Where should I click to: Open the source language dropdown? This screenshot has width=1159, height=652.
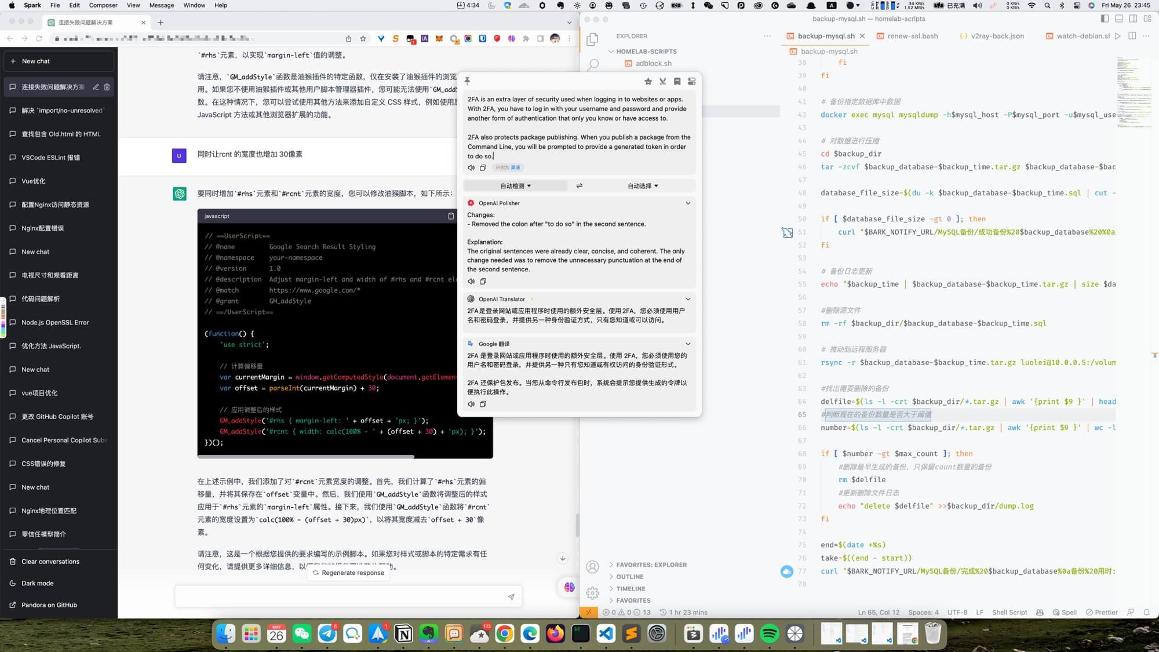point(515,186)
